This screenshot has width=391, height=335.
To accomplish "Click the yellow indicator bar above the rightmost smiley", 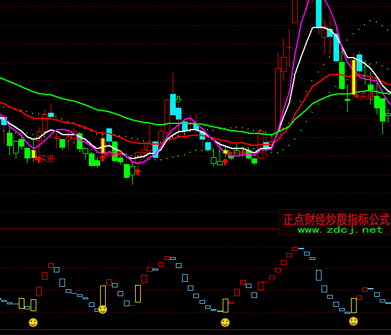I will [353, 306].
